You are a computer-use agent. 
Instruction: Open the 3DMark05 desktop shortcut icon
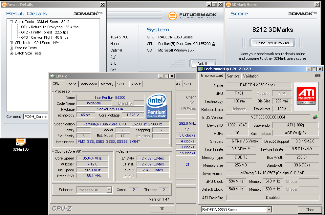point(21,142)
